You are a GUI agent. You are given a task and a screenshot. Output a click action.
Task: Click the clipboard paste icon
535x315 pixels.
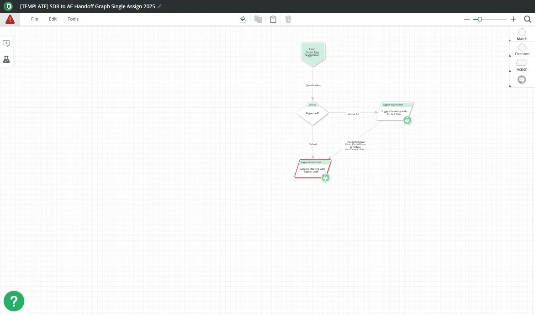point(273,19)
